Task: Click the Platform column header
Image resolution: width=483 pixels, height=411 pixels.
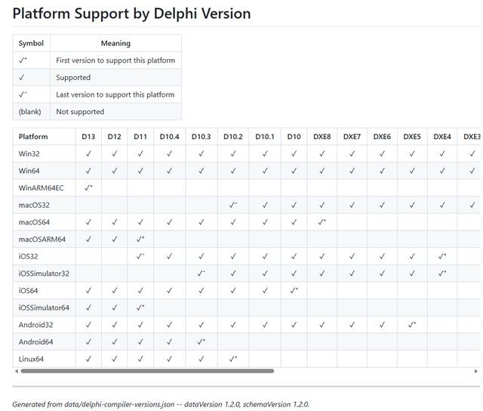Action: point(33,137)
